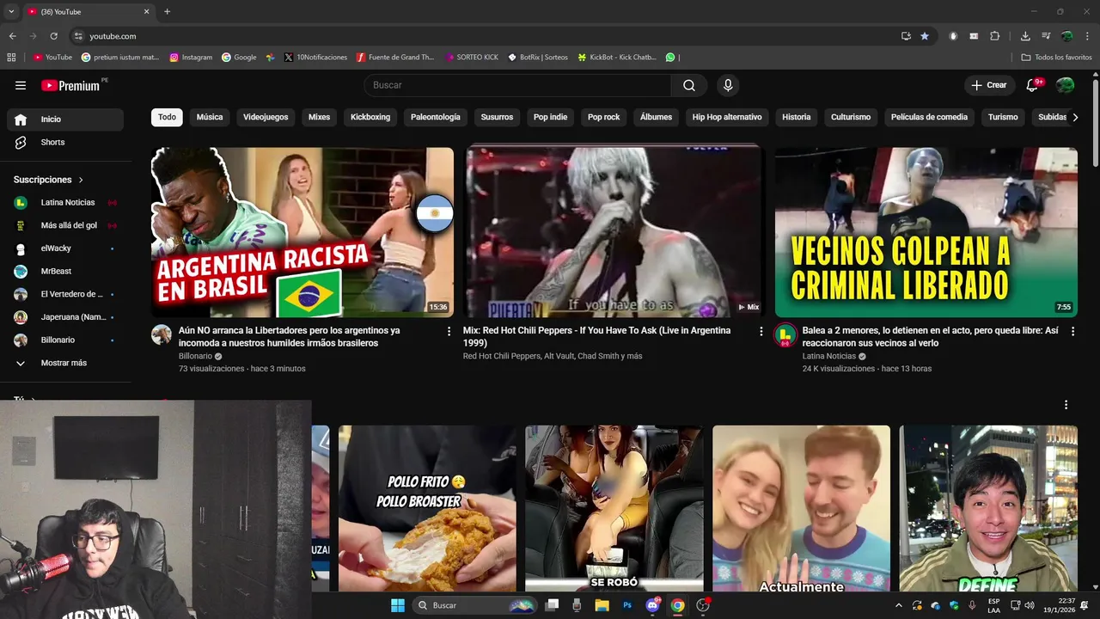This screenshot has height=619, width=1100.
Task: Click the Windows Start button
Action: [398, 605]
